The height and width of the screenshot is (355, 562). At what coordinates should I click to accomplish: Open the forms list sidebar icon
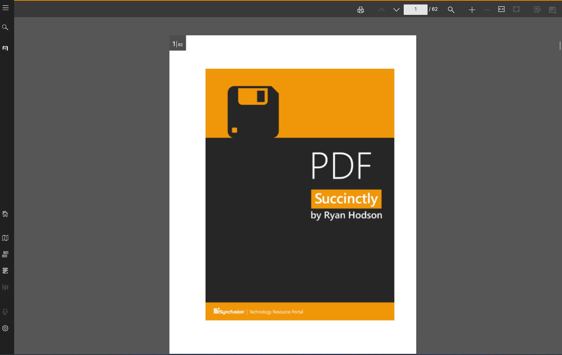(5, 254)
